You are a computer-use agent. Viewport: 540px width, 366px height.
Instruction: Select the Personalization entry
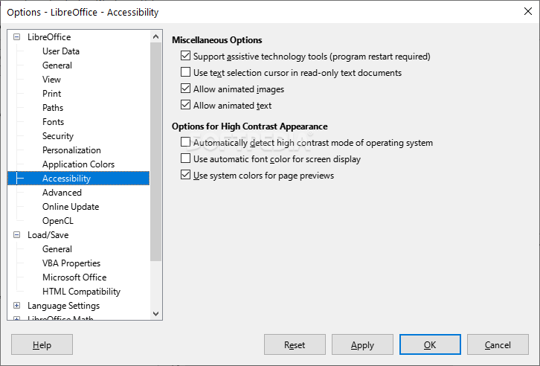[71, 150]
